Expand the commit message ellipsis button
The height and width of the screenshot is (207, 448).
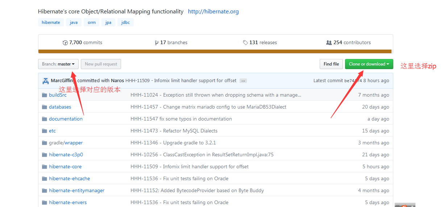pos(243,81)
